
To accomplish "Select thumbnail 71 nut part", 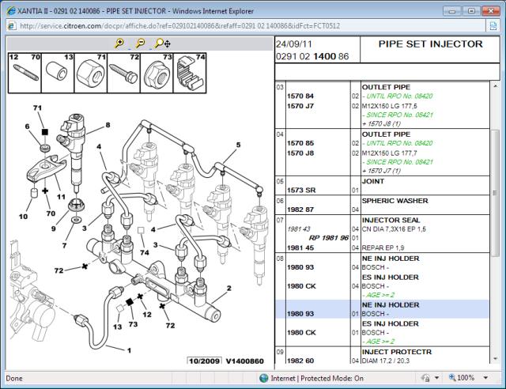I will [x=91, y=73].
